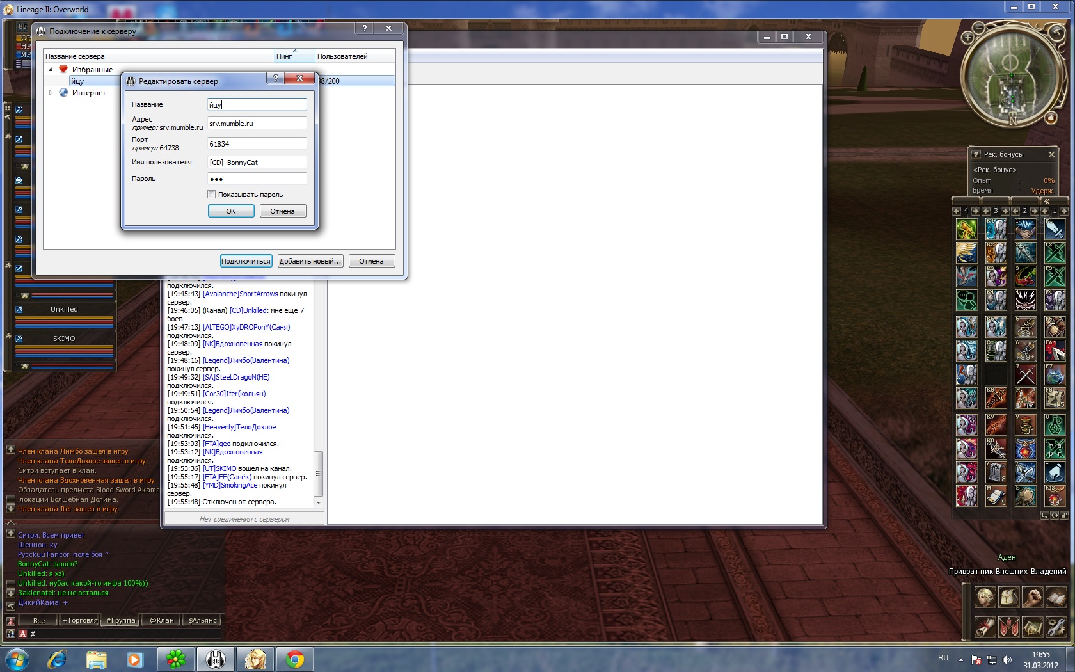Use the jar item in slot 9
Viewport: 1075px width, 672px height.
point(1026,425)
